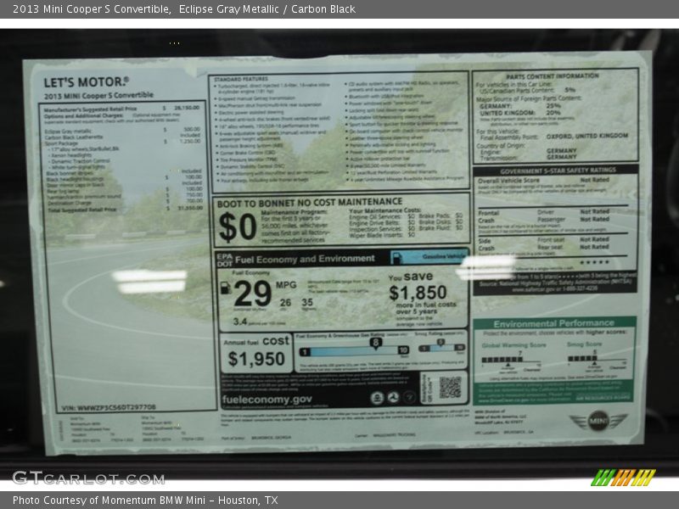Click the 'Gasoline Vehicle' label
Screen dimensions: 679x509
442,256
